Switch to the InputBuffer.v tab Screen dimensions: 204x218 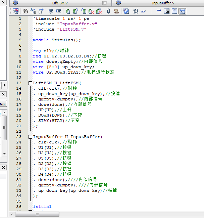click(x=163, y=3)
